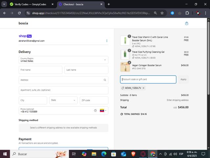Screen dimensions: 210x158
Task: Click the Phone (optional) field
Action: [63, 111]
